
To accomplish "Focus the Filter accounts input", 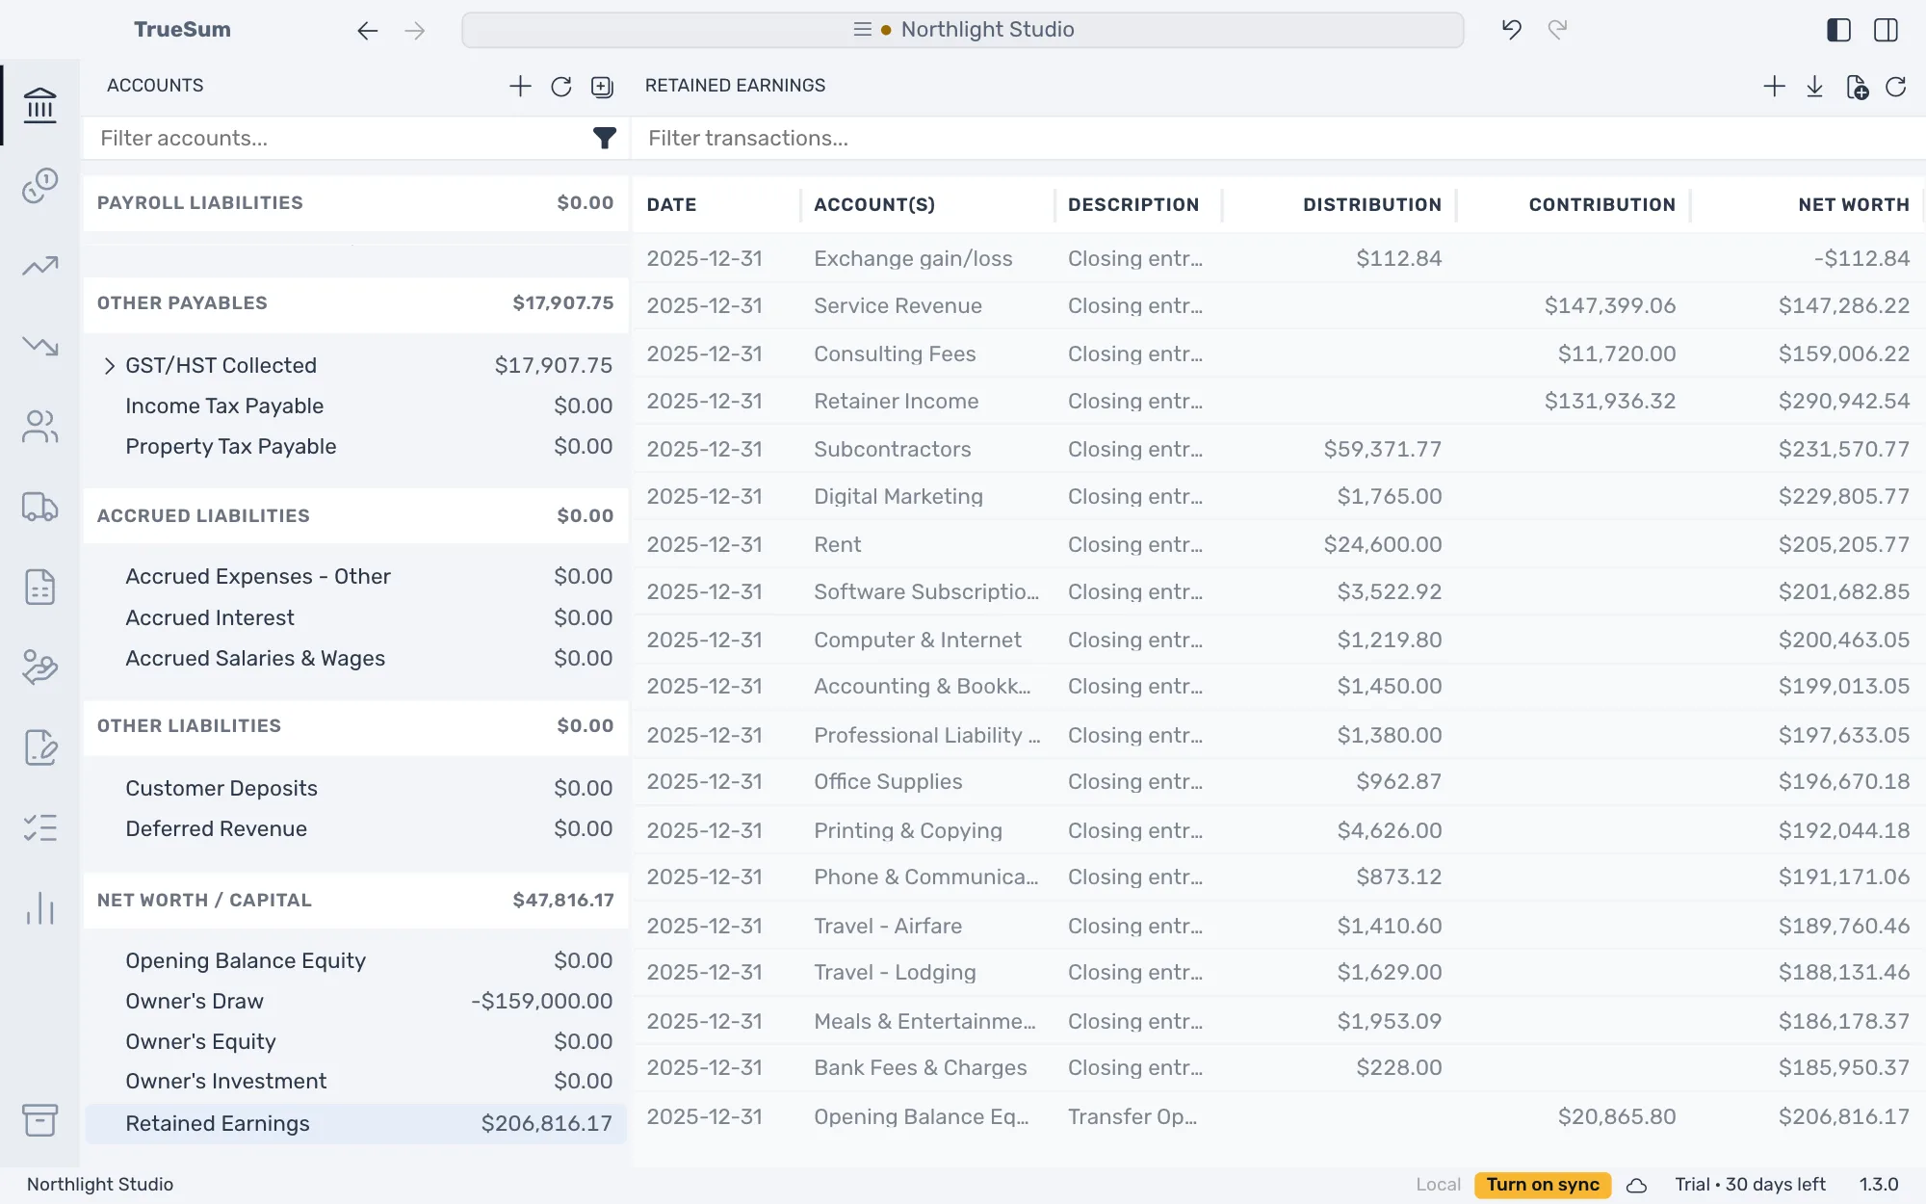I will (337, 139).
